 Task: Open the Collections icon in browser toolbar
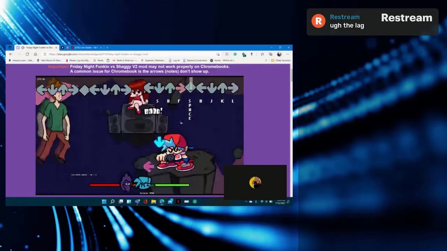point(271,54)
